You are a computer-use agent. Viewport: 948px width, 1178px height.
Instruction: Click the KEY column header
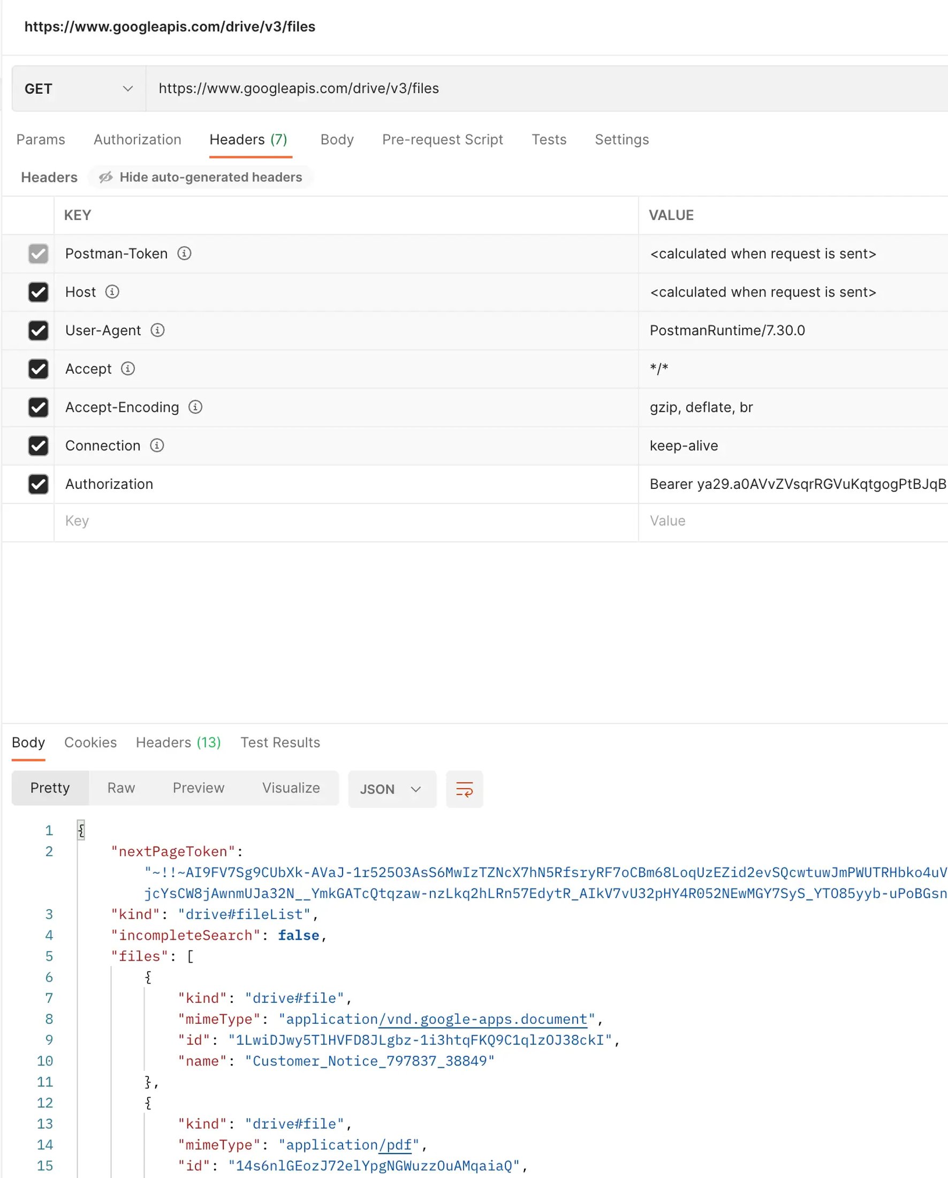click(78, 215)
